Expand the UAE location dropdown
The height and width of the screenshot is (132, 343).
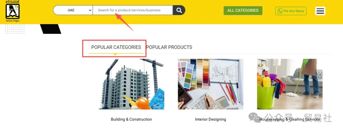tap(73, 10)
